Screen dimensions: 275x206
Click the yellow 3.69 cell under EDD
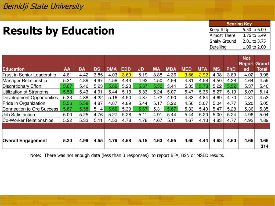[x=126, y=75]
